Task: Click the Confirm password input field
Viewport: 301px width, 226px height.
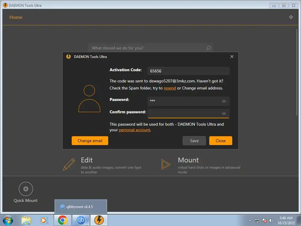Action: 188,113
